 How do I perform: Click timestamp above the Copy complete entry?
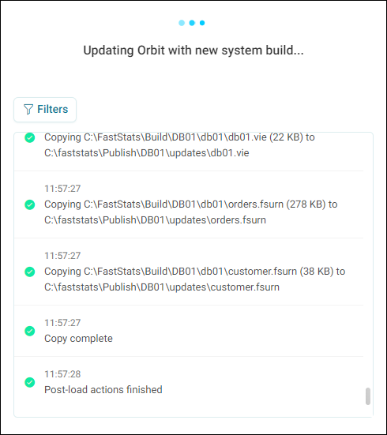tap(62, 323)
